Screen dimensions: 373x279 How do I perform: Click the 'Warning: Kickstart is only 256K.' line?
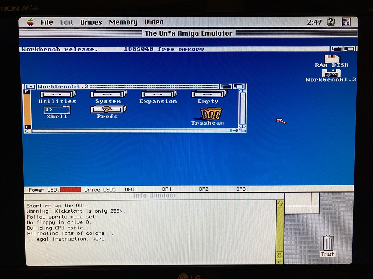coord(76,211)
